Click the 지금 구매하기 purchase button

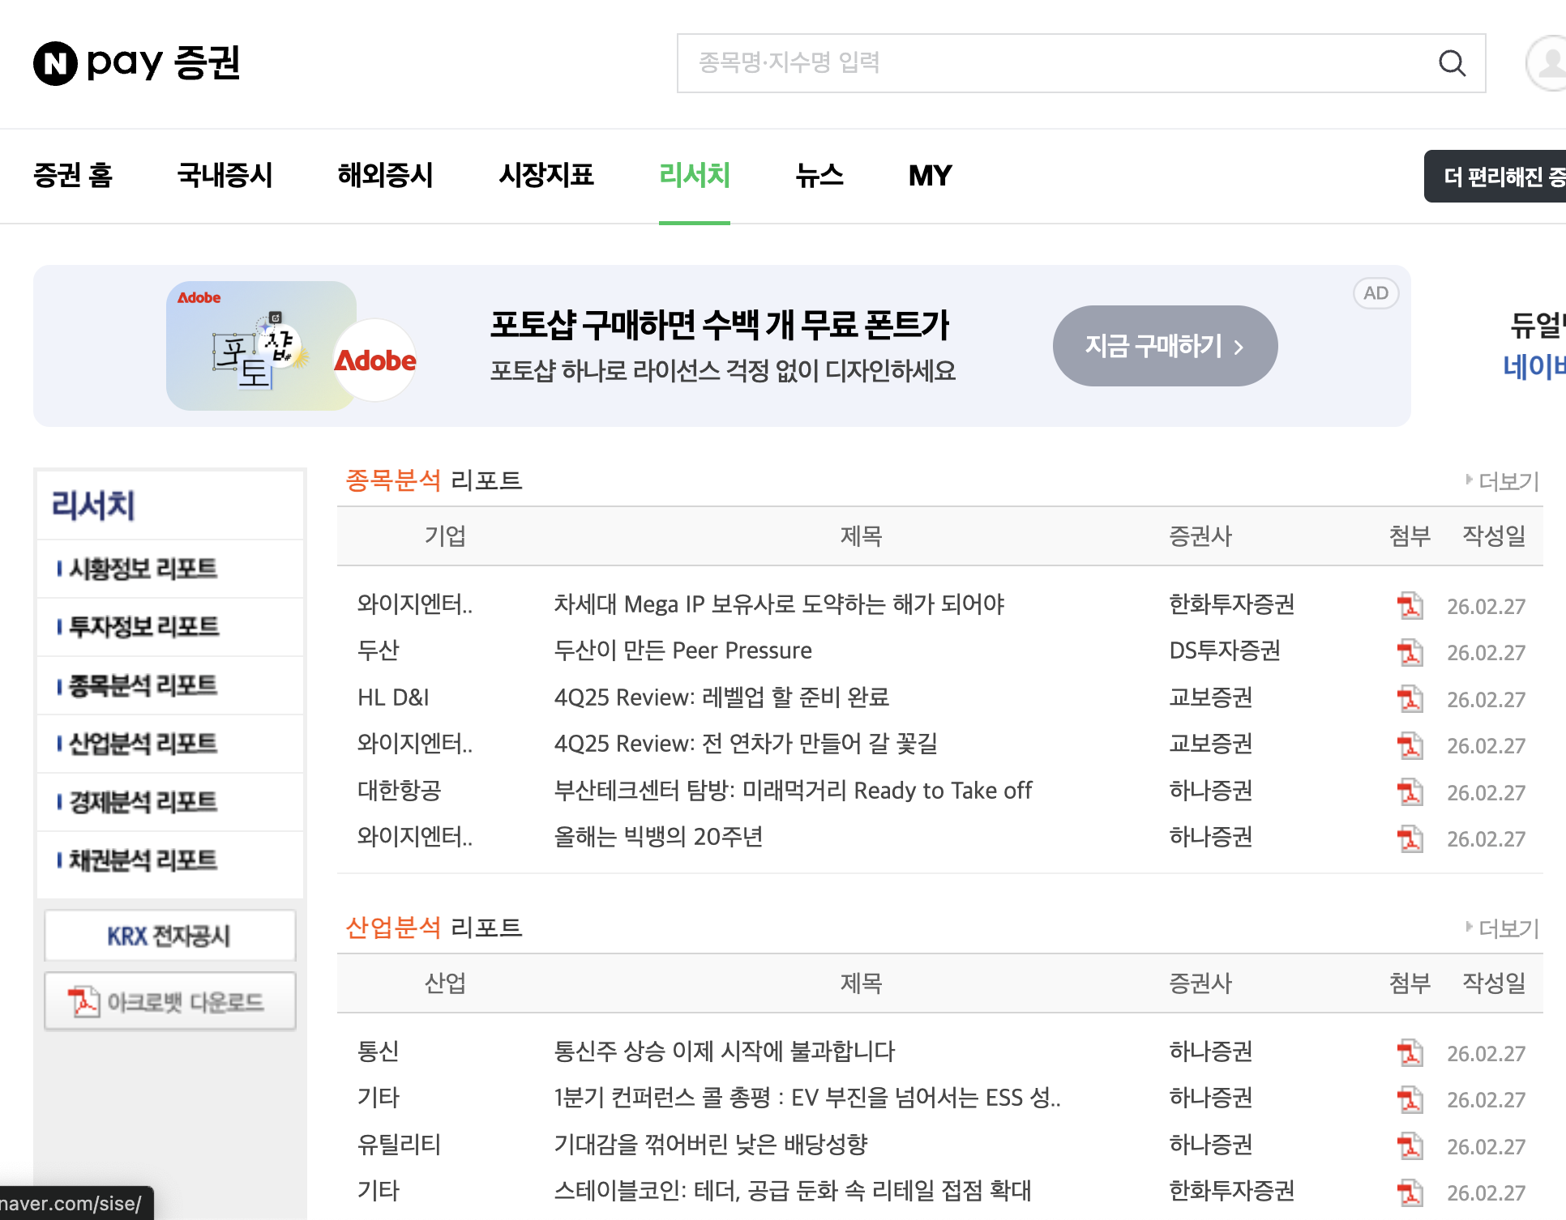[1164, 345]
